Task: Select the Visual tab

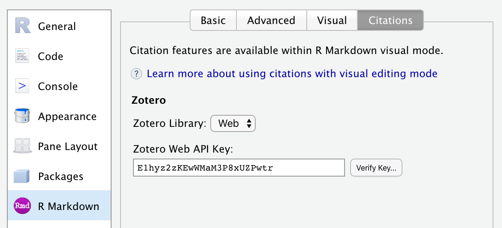Action: [332, 21]
